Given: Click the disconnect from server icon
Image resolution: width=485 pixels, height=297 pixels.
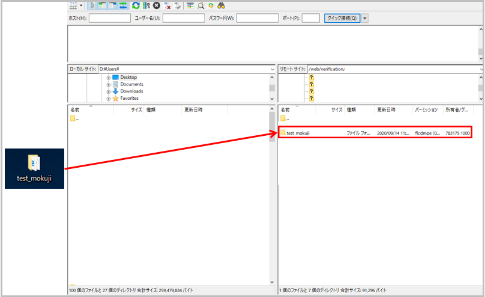Looking at the screenshot, I should click(x=167, y=5).
